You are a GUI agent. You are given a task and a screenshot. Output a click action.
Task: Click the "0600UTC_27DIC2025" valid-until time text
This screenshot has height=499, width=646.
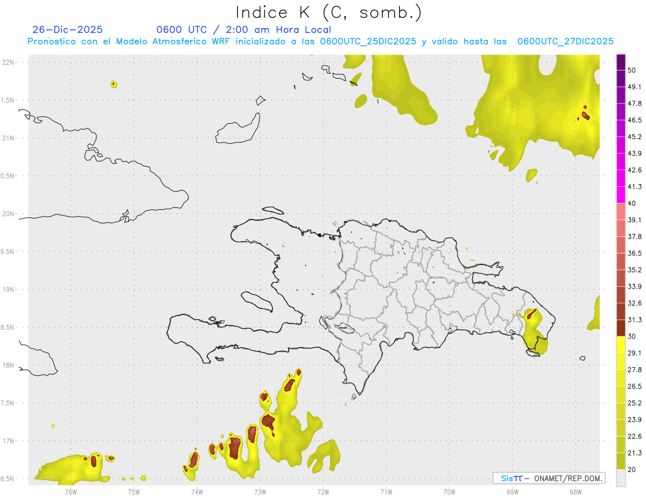565,41
